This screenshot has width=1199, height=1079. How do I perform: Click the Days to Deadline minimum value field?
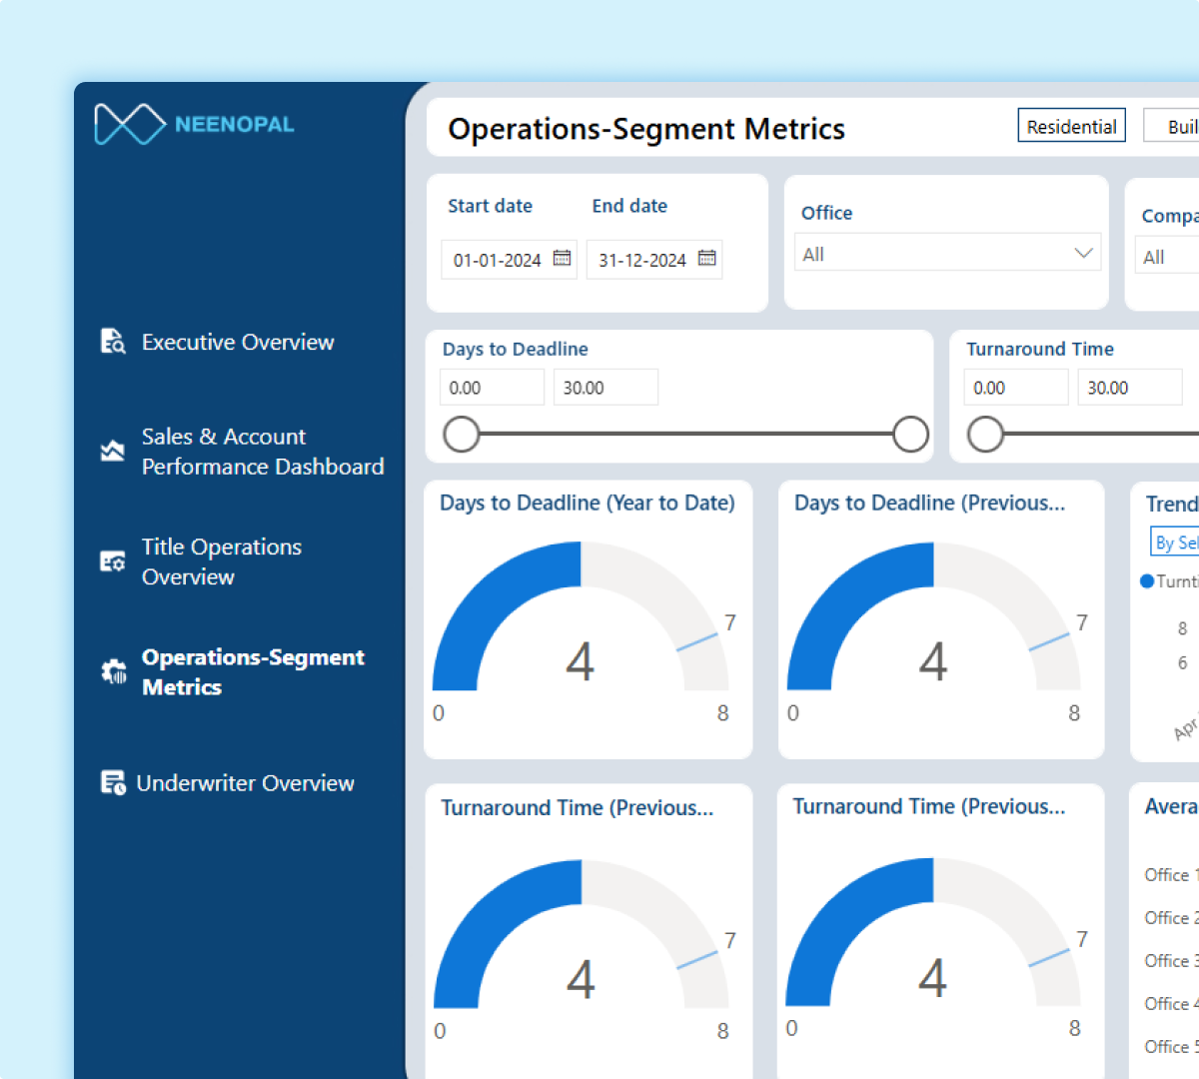click(x=492, y=387)
